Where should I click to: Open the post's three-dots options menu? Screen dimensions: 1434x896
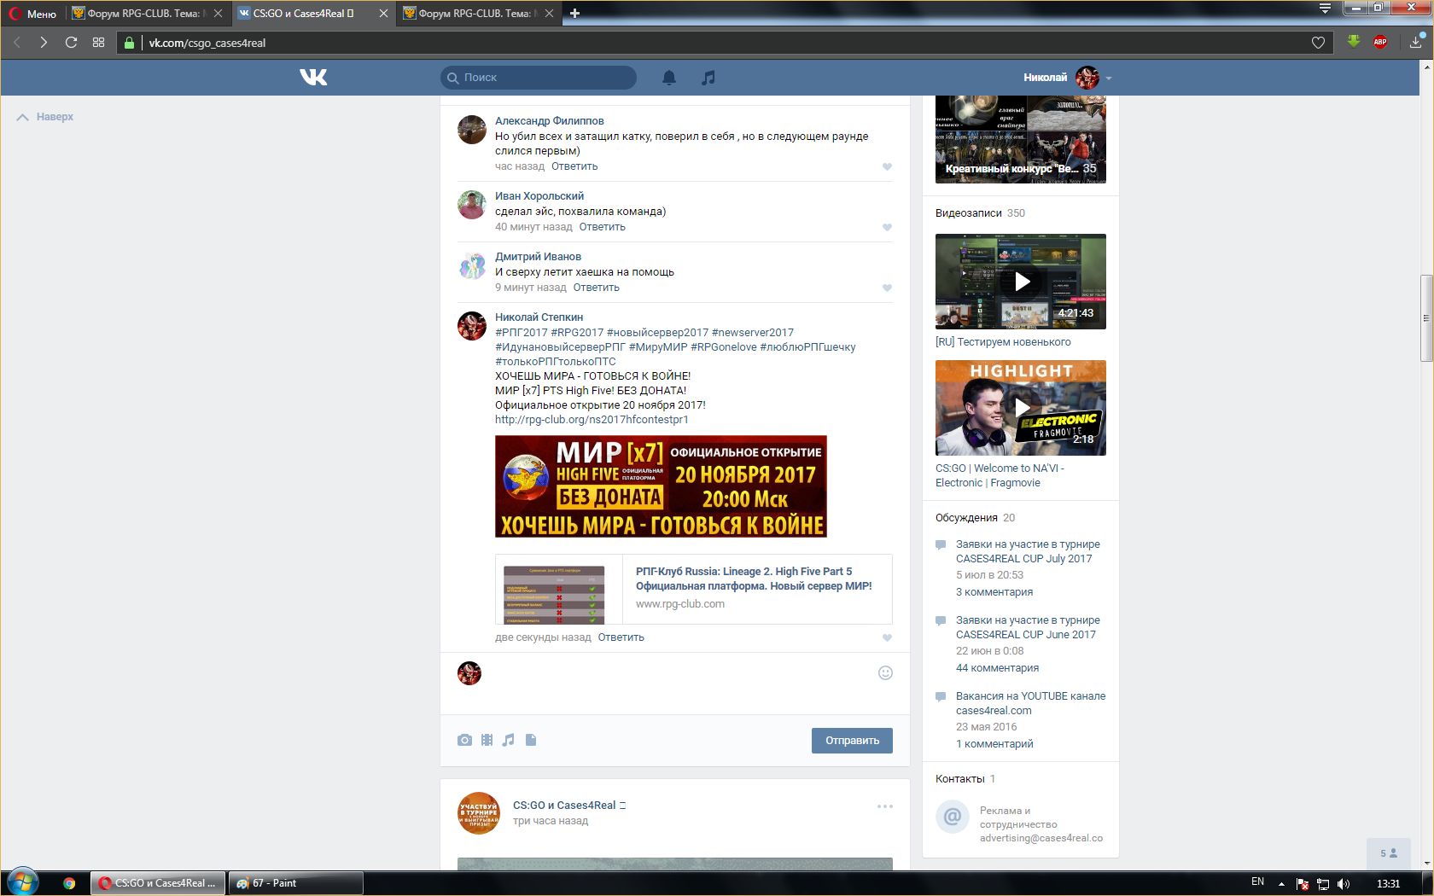point(884,806)
